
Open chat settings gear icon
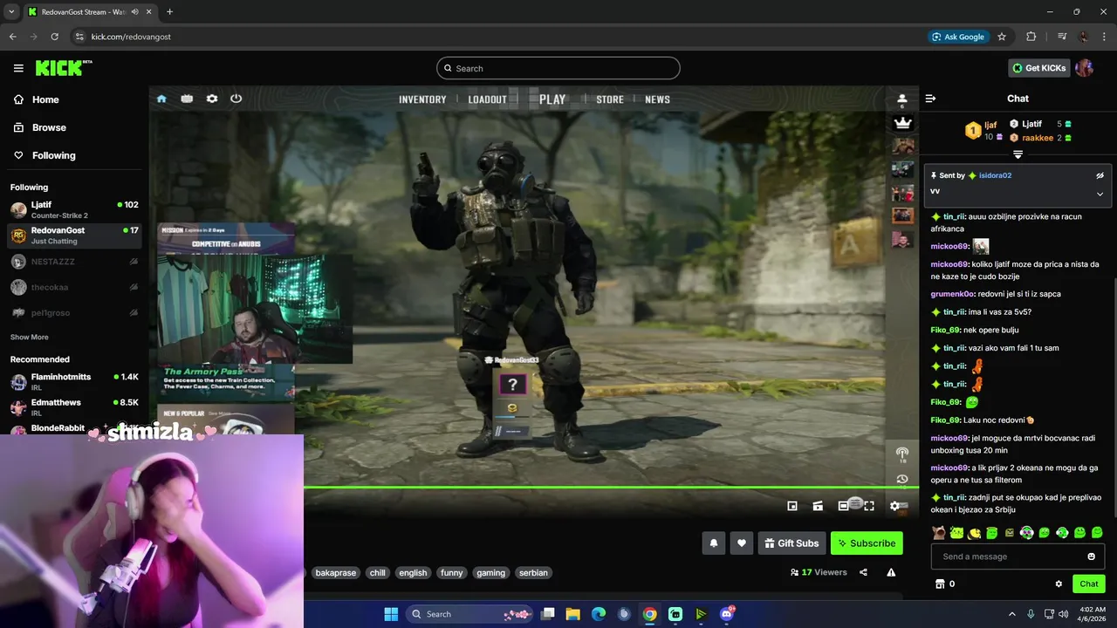[x=1059, y=584]
